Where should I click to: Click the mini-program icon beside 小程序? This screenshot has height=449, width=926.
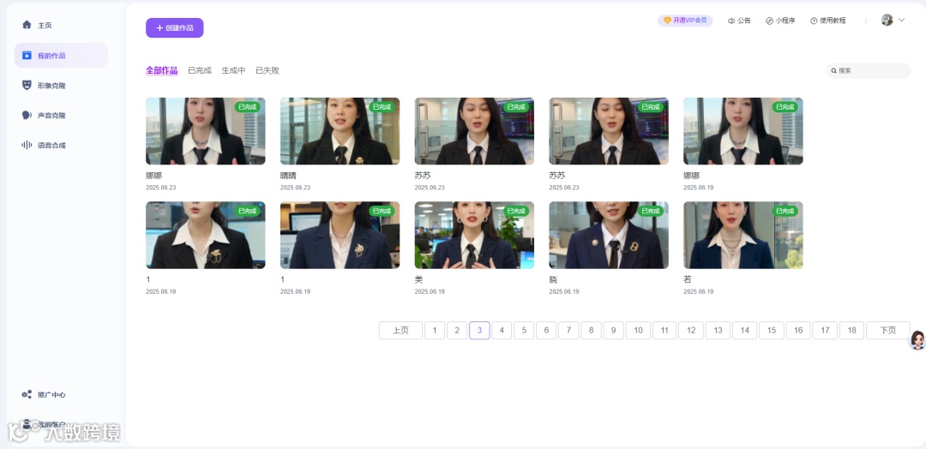[x=769, y=21]
